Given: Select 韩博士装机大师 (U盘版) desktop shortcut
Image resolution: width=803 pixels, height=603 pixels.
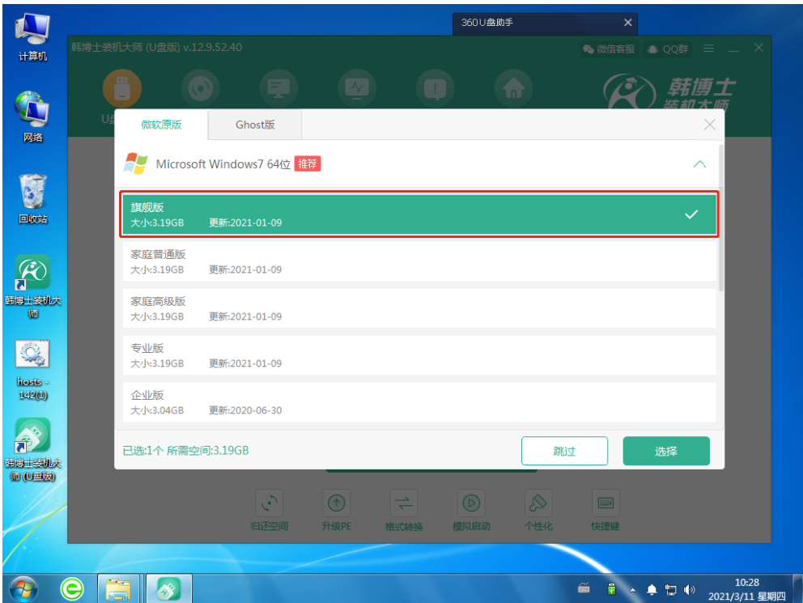Looking at the screenshot, I should pos(32,450).
